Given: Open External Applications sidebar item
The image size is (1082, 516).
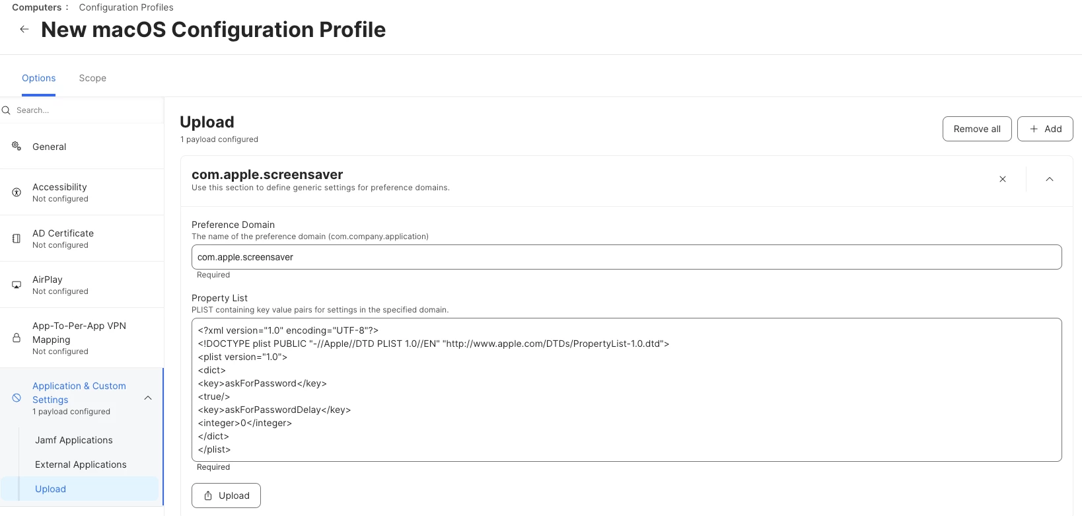Looking at the screenshot, I should [x=81, y=464].
